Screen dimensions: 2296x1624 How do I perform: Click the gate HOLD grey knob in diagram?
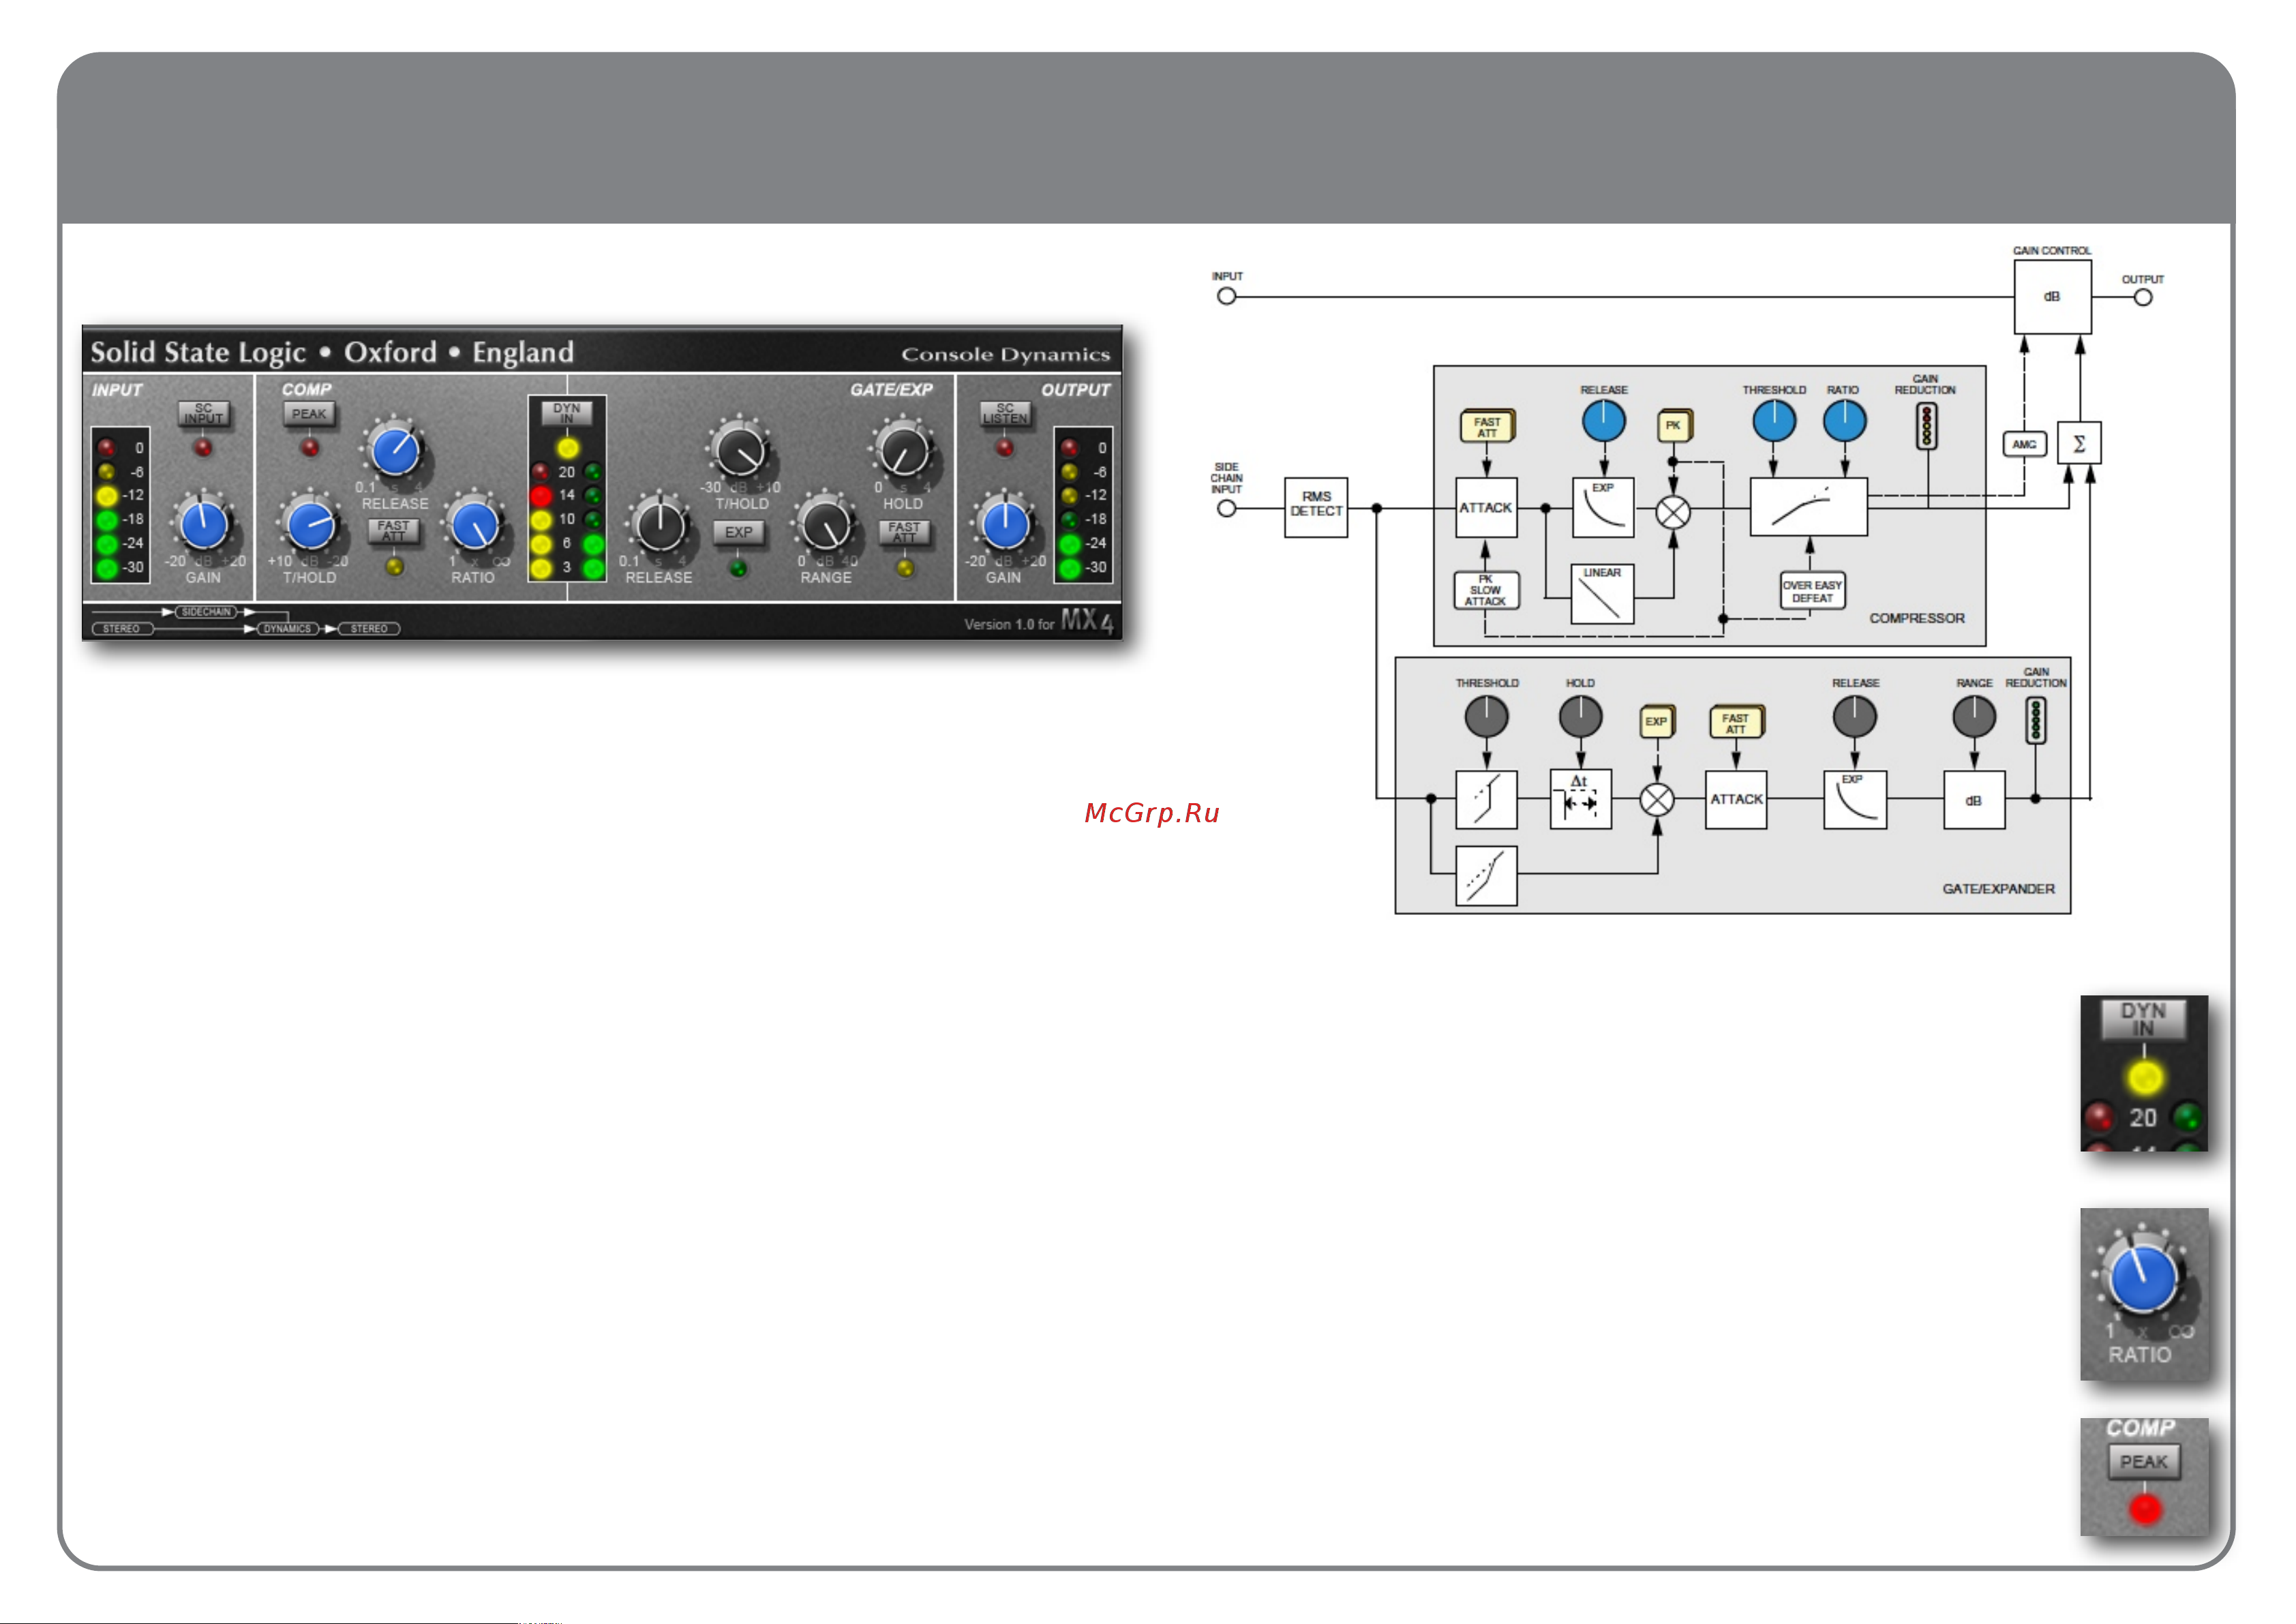(x=1580, y=717)
